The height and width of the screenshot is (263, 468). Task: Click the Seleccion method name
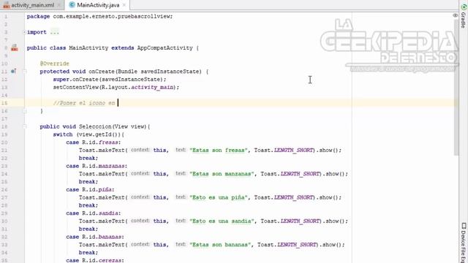pos(95,126)
